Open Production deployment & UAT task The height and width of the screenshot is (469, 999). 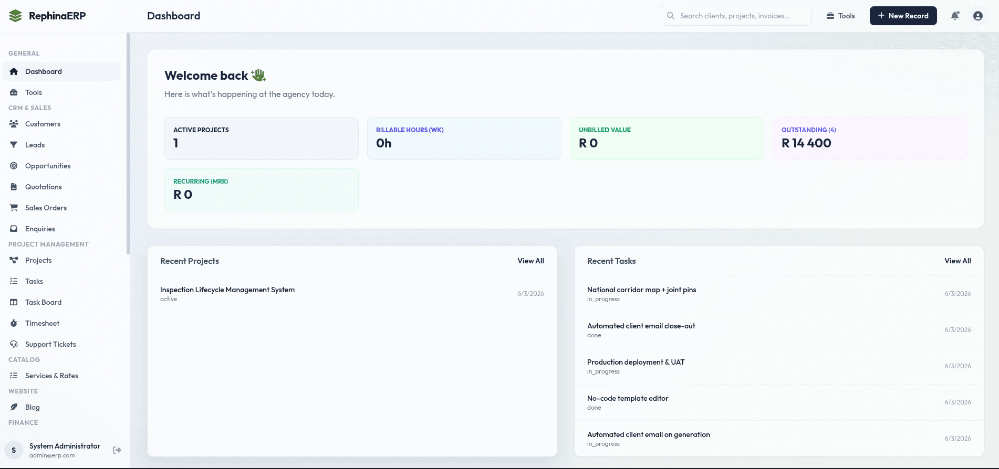[x=779, y=366]
